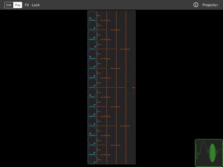
Task: Click the fourth dial from the top
Action: pyautogui.click(x=92, y=44)
